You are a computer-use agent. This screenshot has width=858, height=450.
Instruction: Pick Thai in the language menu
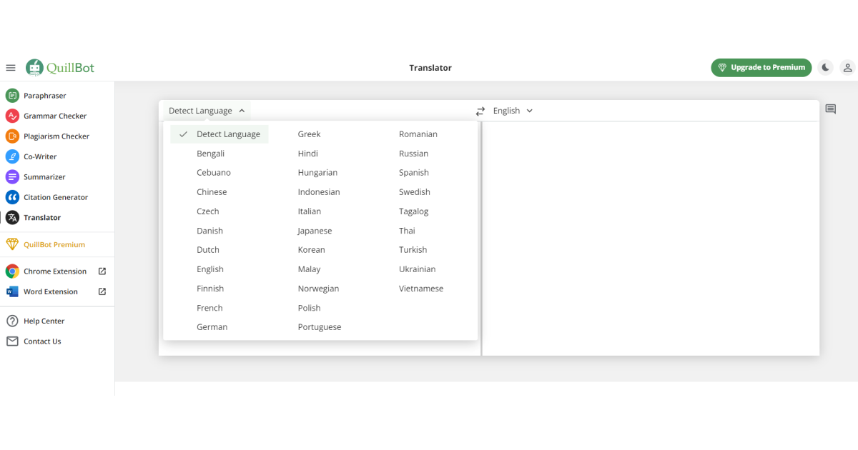pos(408,231)
